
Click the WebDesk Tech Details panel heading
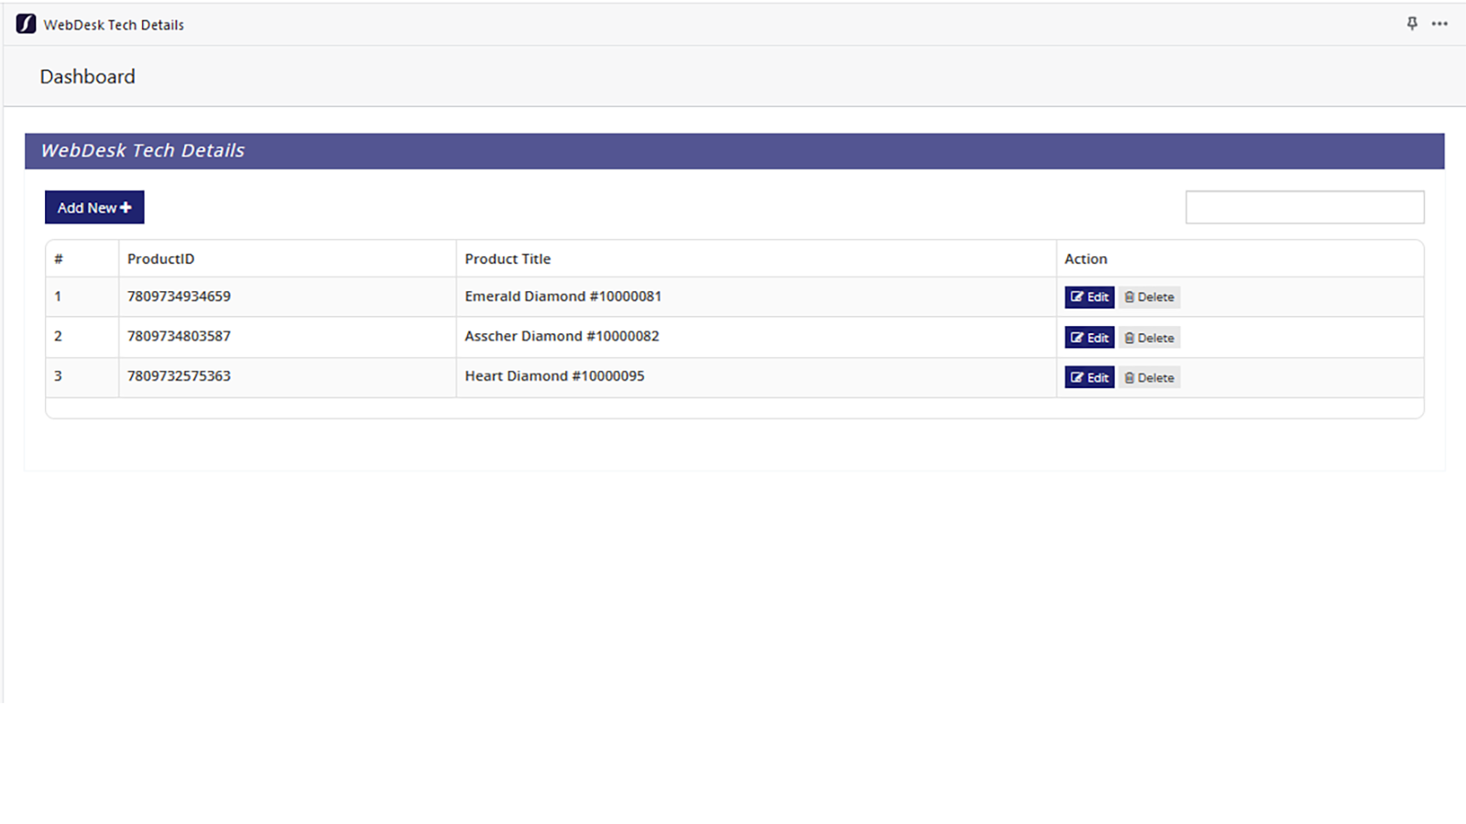[143, 151]
